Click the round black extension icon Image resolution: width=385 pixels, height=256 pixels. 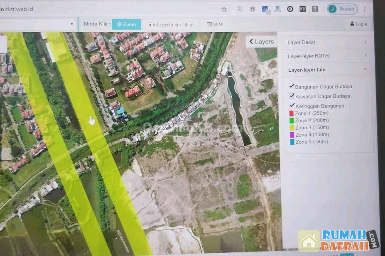pyautogui.click(x=290, y=9)
